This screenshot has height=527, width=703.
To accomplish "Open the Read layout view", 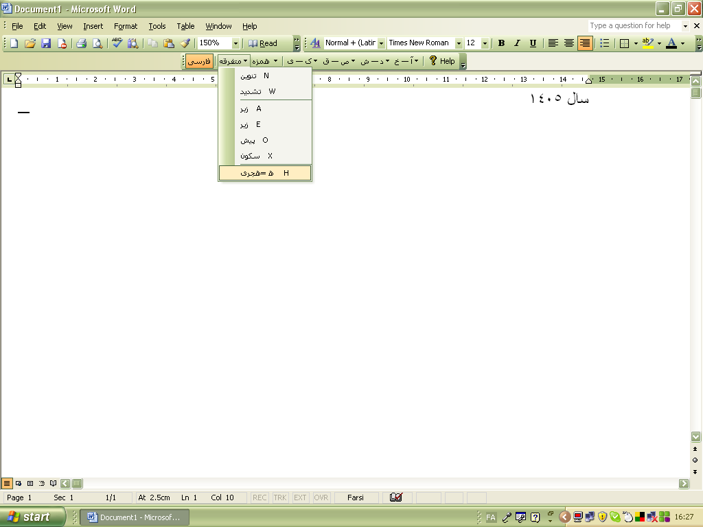I will 263,43.
